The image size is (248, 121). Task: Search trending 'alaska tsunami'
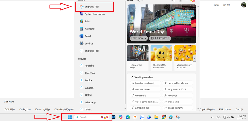coord(178,108)
